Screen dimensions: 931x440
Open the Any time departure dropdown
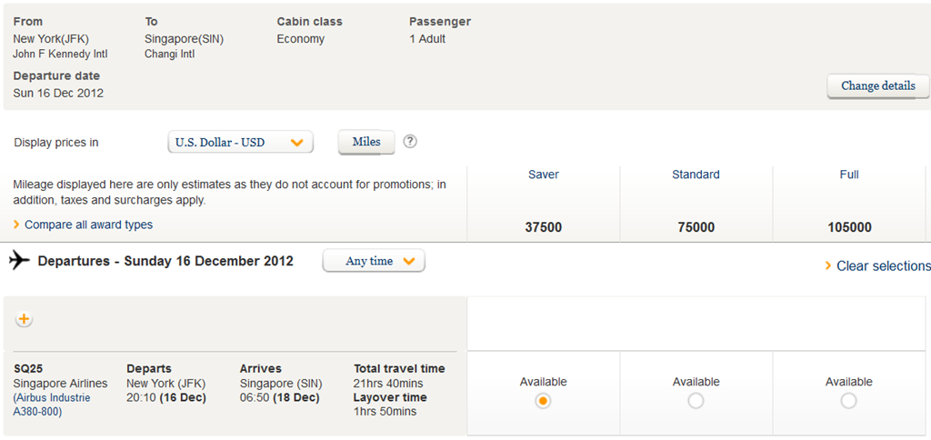(x=374, y=262)
